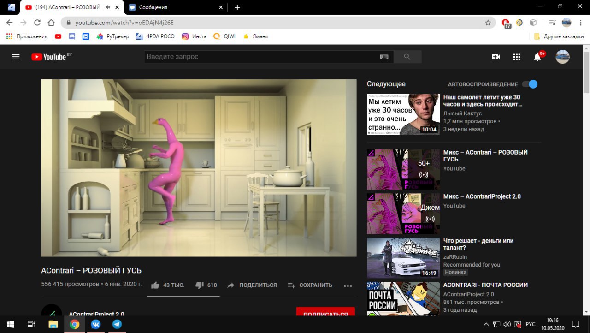
Task: Open Telegram from the Windows taskbar
Action: [x=117, y=324]
